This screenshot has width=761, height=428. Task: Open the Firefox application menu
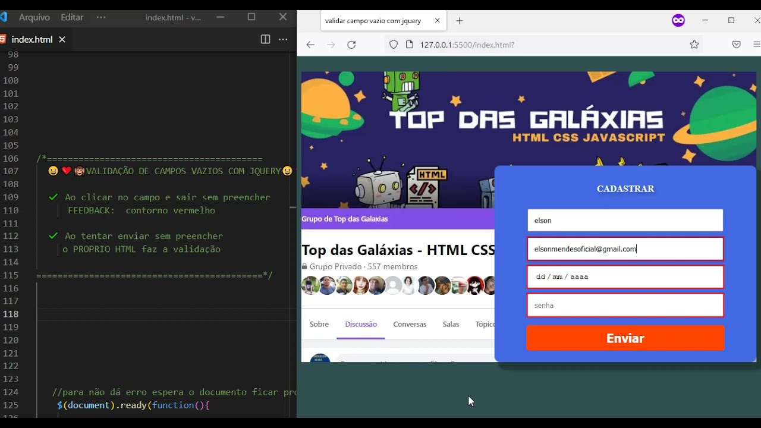click(756, 45)
